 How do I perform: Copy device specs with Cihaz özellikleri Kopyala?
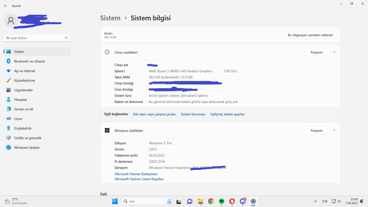316,52
